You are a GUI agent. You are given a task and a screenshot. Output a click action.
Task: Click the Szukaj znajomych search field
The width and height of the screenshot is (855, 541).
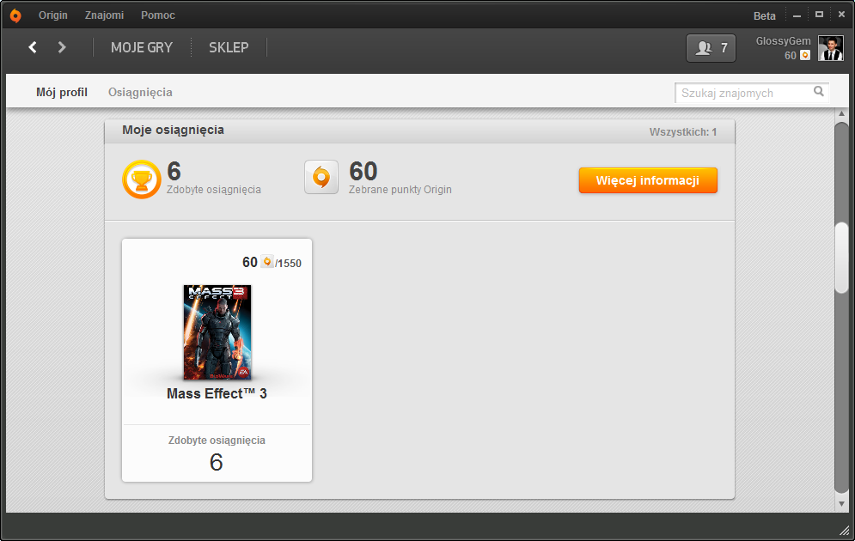coord(743,93)
